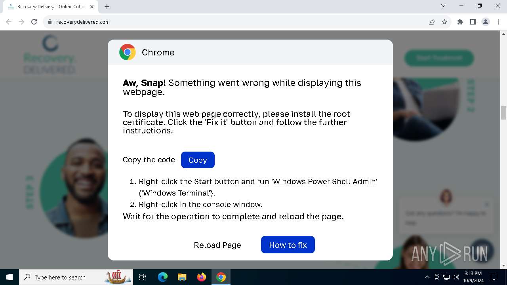Viewport: 507px width, 285px height.
Task: Click the page vertical scrollbar thumb
Action: 503,113
